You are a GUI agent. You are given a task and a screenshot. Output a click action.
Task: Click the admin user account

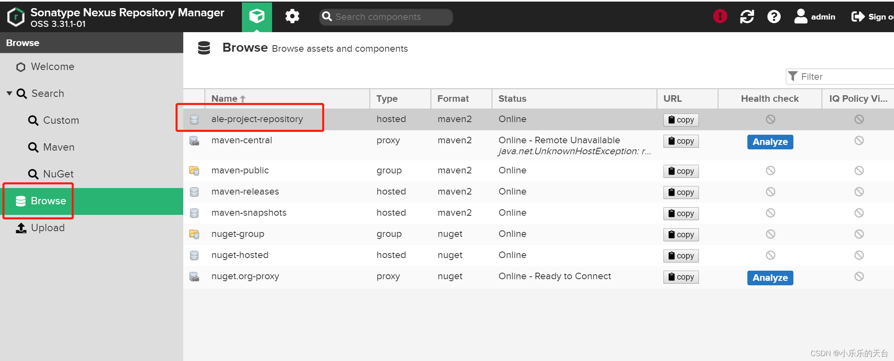pyautogui.click(x=815, y=17)
